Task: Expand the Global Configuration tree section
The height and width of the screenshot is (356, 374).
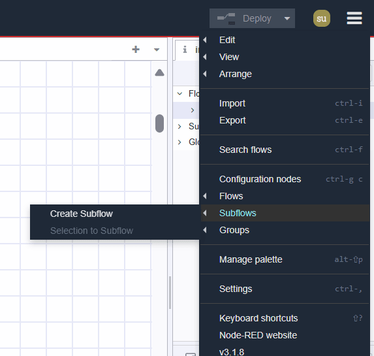Action: coord(179,142)
